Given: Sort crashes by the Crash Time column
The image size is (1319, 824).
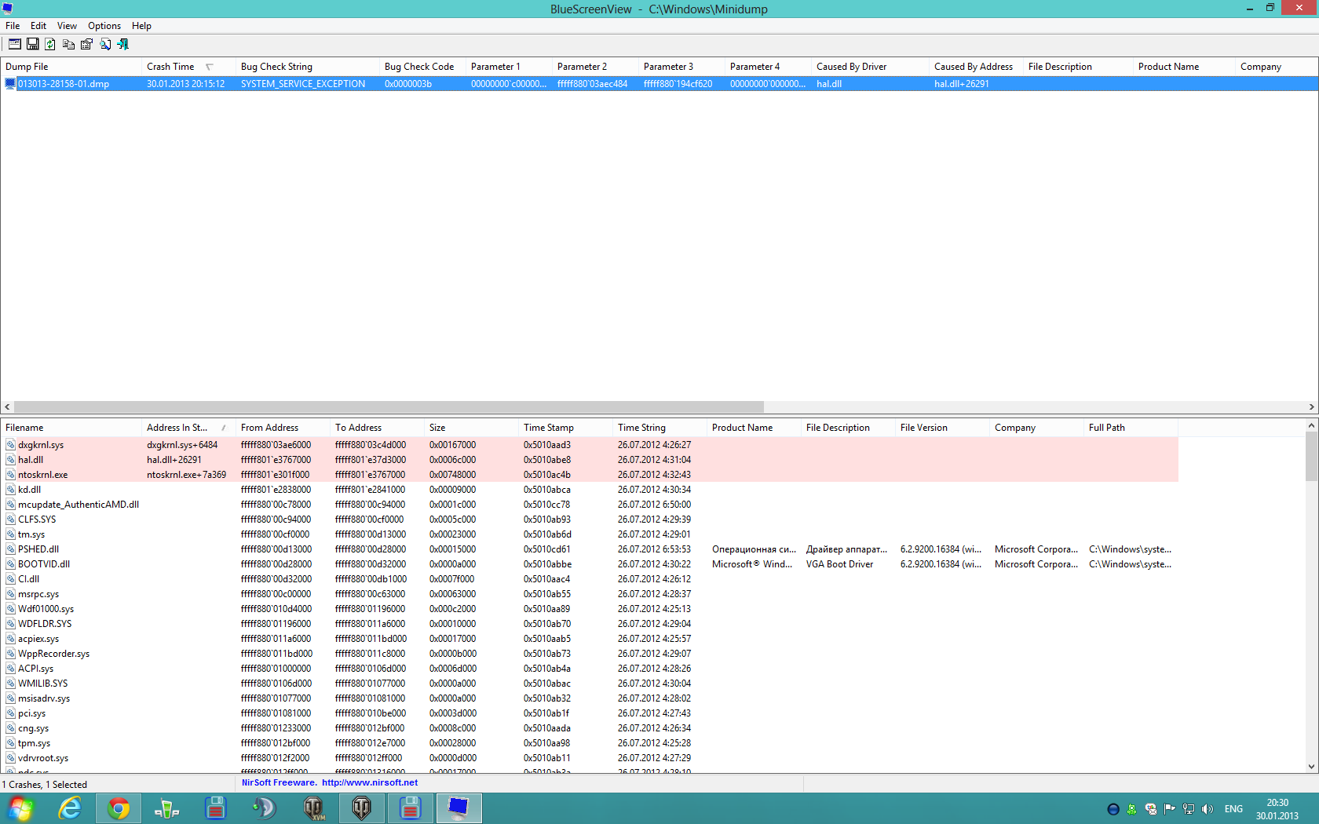Looking at the screenshot, I should [x=170, y=67].
